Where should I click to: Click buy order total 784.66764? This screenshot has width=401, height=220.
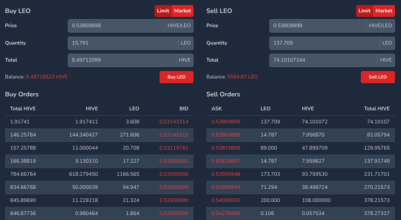pos(23,174)
